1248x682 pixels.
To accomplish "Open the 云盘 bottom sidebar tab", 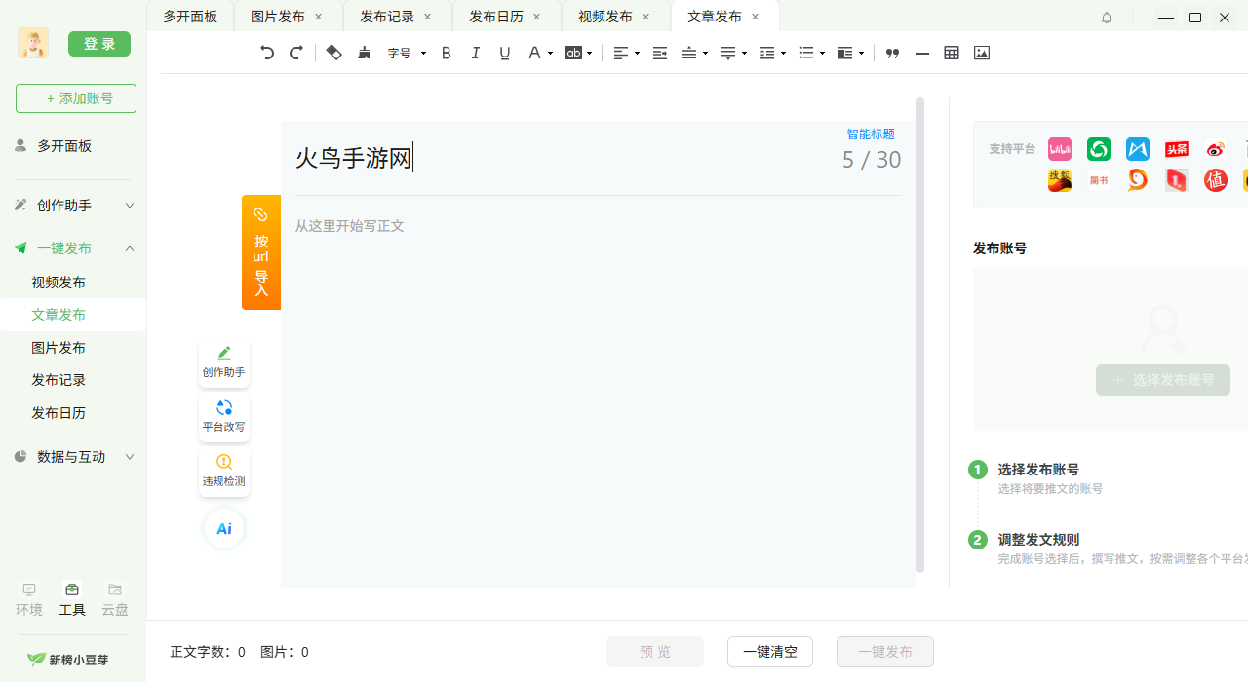I will click(115, 600).
